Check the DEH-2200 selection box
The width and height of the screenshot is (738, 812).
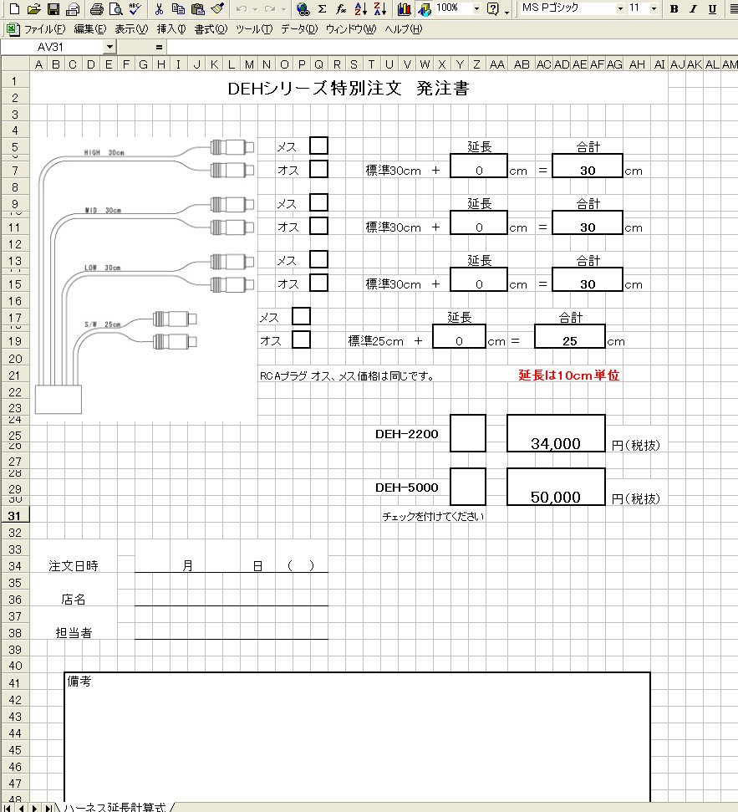468,433
